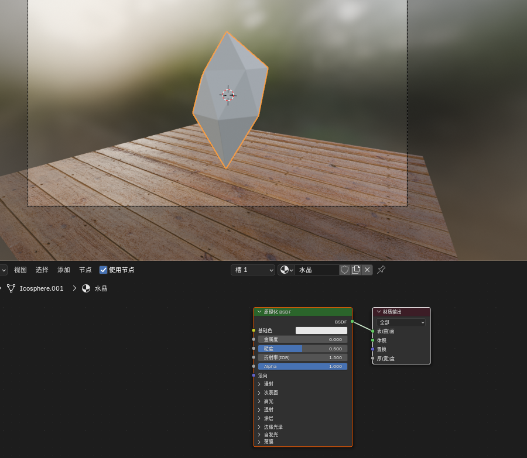Open the 槽 1 slot dropdown

(253, 270)
